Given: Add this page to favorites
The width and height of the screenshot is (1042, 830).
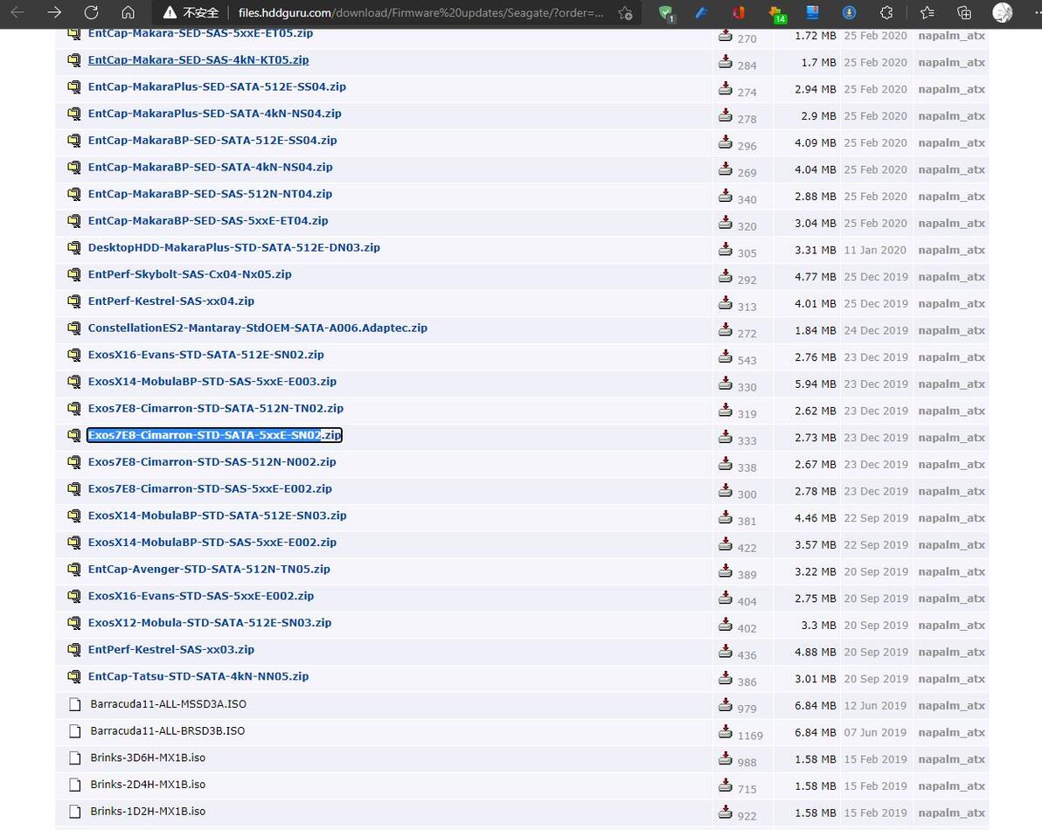Looking at the screenshot, I should pos(625,12).
